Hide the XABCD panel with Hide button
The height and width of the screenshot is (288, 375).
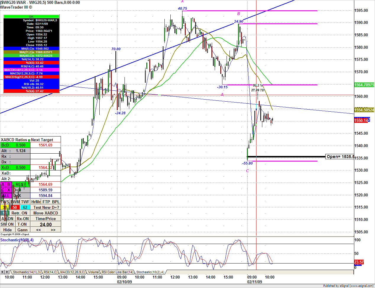(x=7, y=230)
